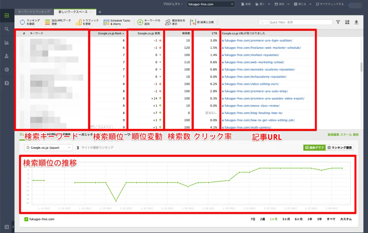Click the ランキングを確認 refresh icon
368x233 pixels.
(22, 22)
